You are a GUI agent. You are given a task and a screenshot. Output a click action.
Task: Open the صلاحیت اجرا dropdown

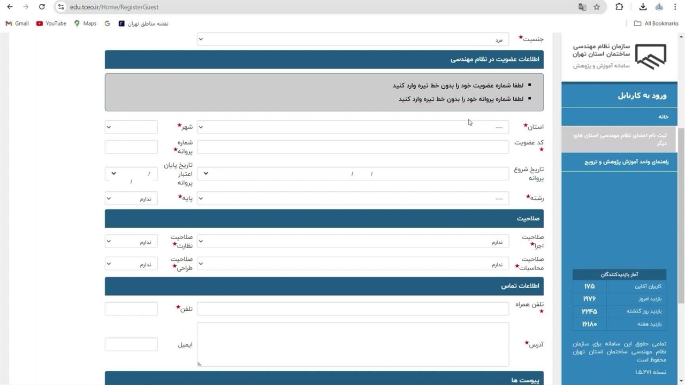click(353, 242)
